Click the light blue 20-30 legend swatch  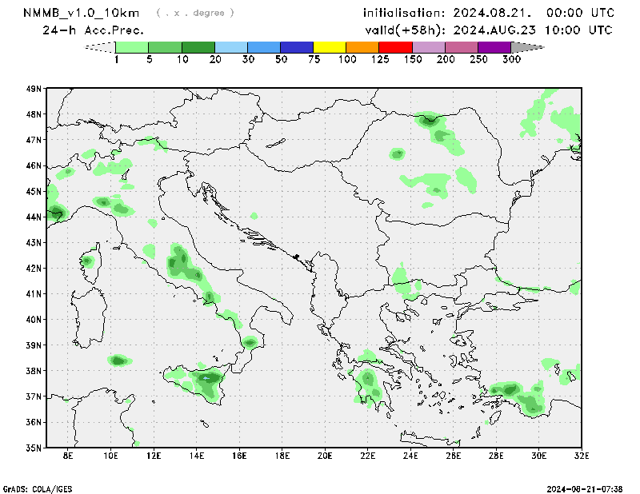coord(231,48)
